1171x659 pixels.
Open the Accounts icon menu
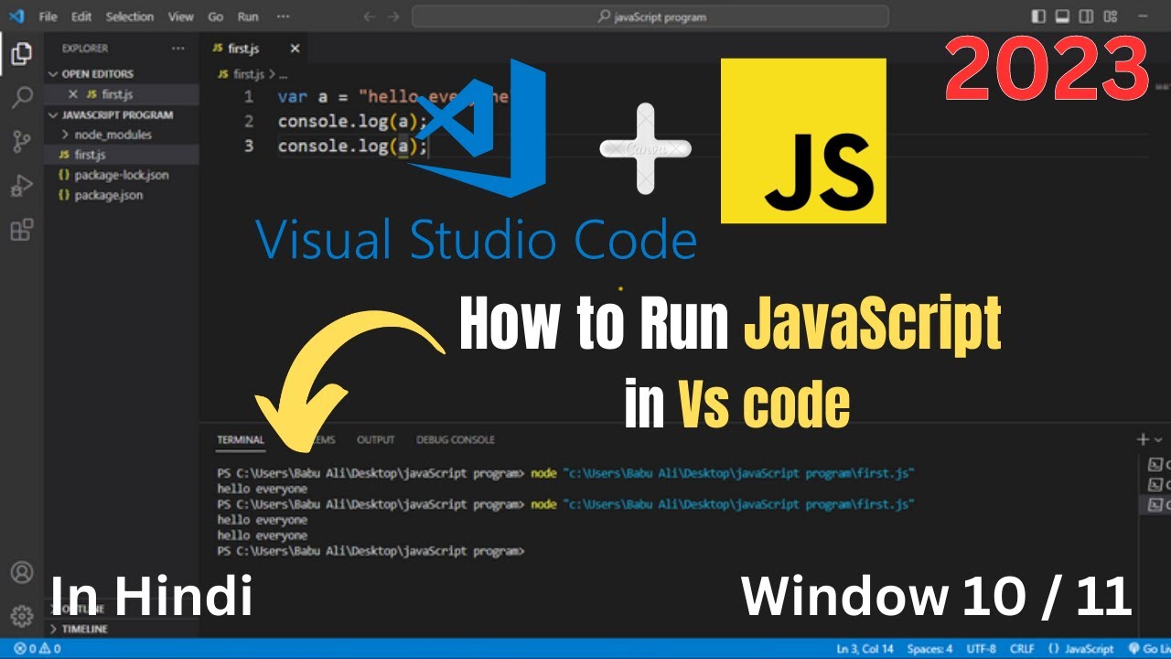click(21, 573)
